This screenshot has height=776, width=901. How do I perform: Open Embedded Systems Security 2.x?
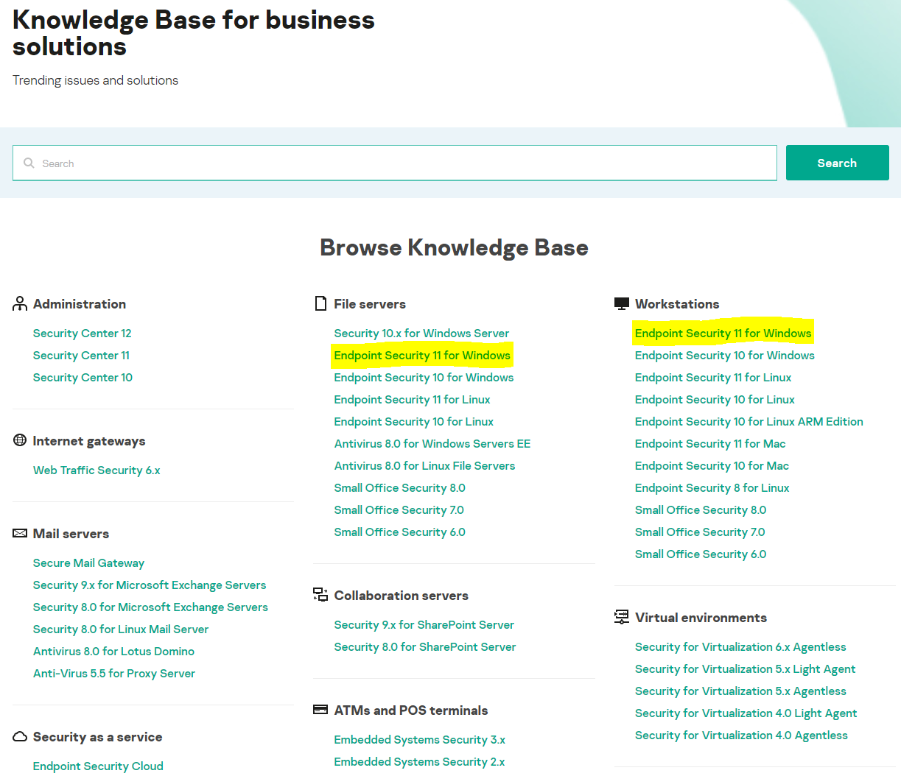coord(419,762)
